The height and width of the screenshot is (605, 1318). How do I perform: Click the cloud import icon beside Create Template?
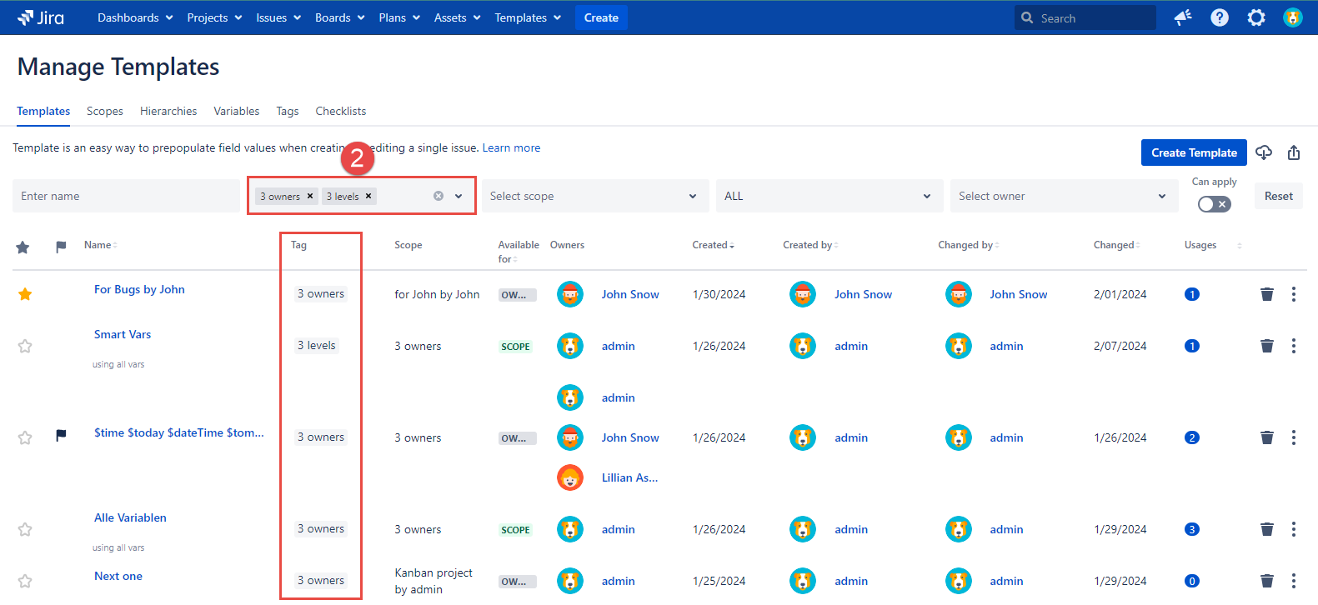pyautogui.click(x=1264, y=152)
